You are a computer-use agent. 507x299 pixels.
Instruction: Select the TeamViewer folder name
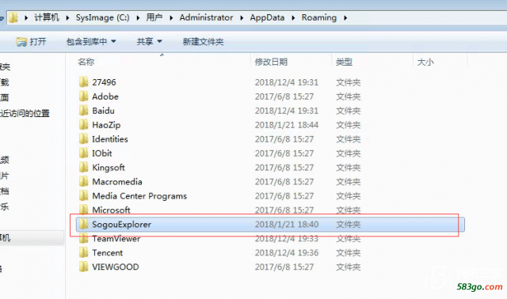tap(116, 238)
